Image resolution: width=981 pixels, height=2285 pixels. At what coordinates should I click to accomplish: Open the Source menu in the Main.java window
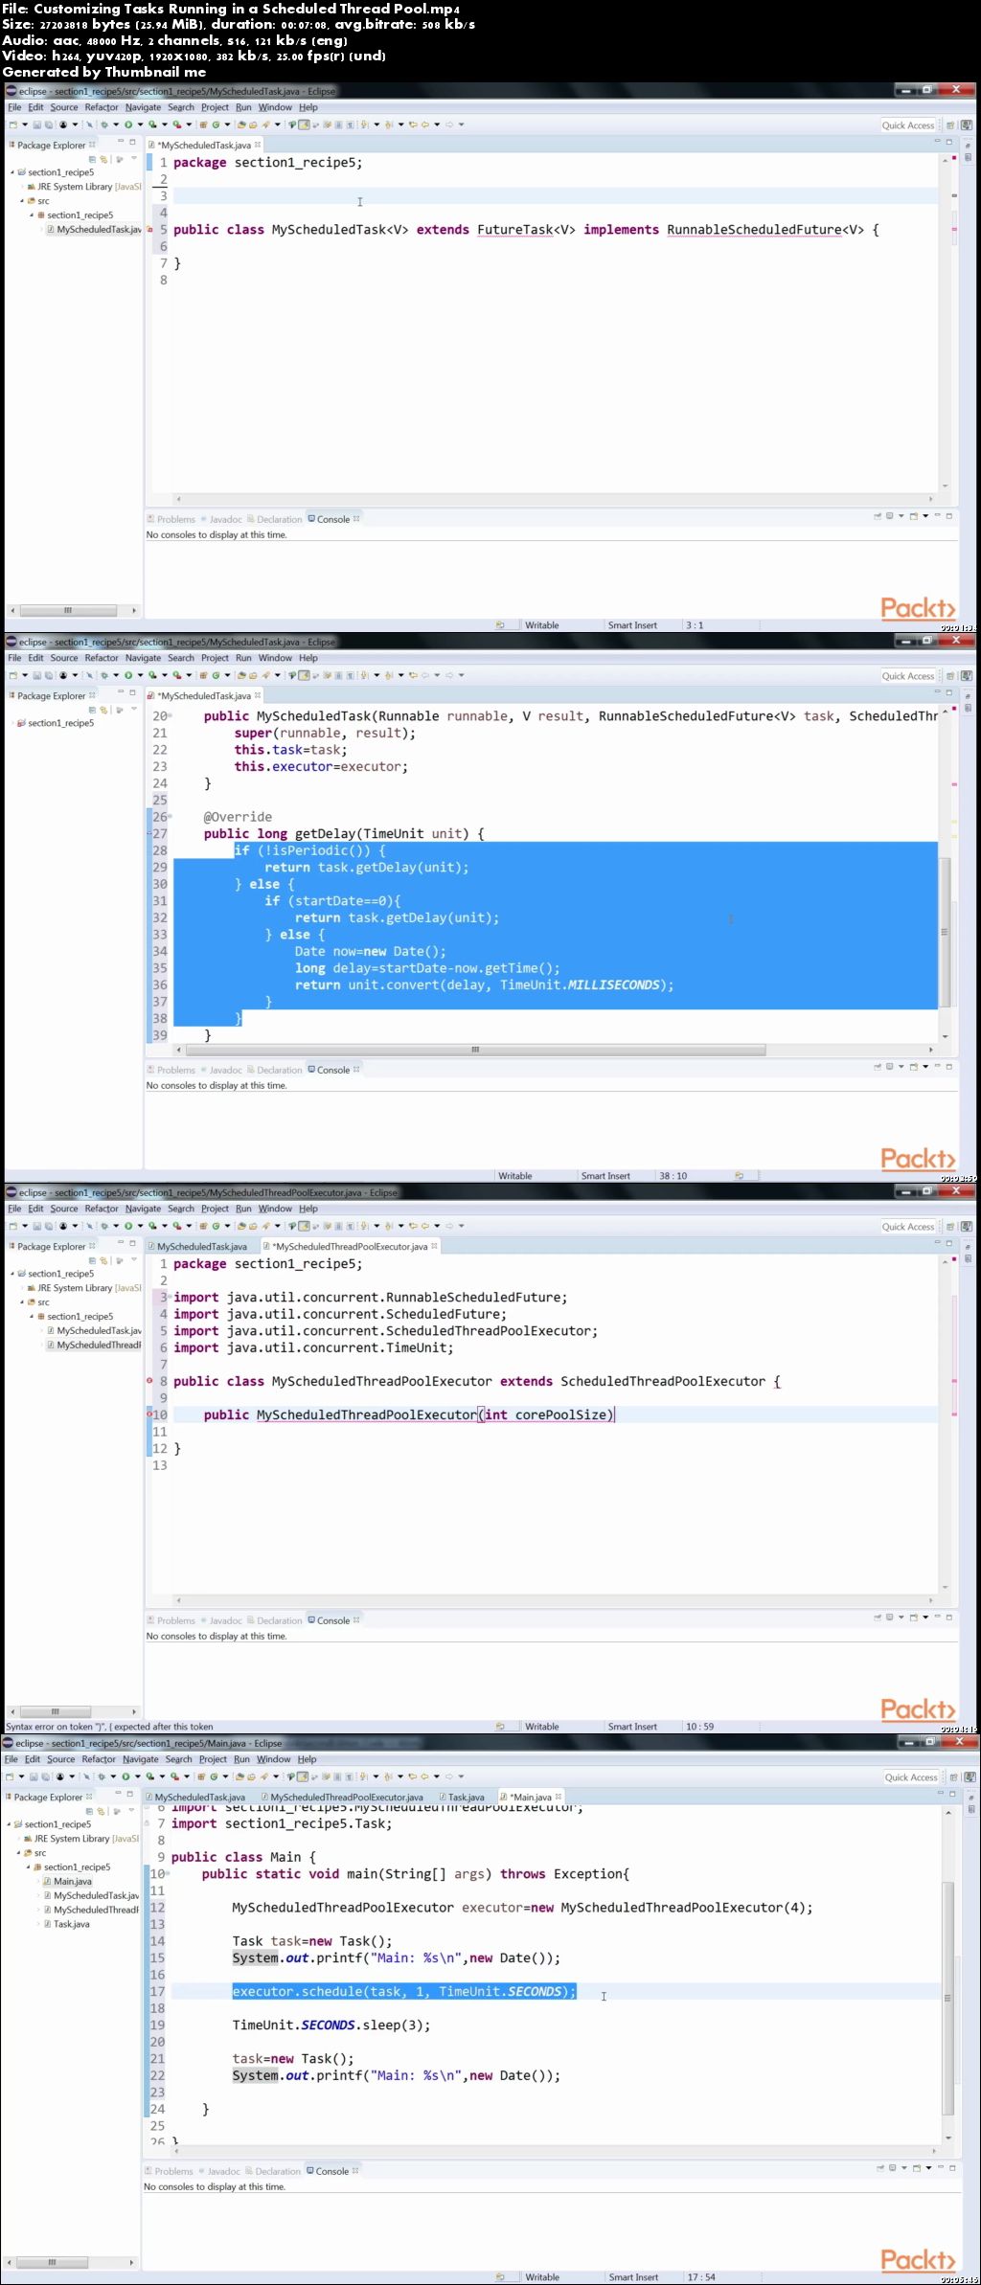[x=60, y=1759]
